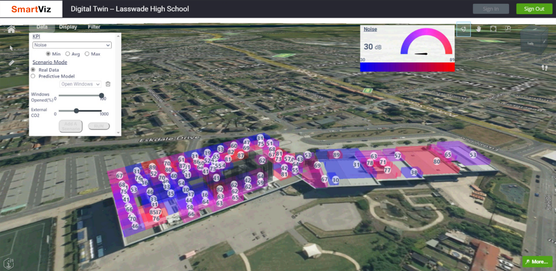This screenshot has width=556, height=271.
Task: Select the orbit rotate camera tool
Action: pyautogui.click(x=463, y=29)
